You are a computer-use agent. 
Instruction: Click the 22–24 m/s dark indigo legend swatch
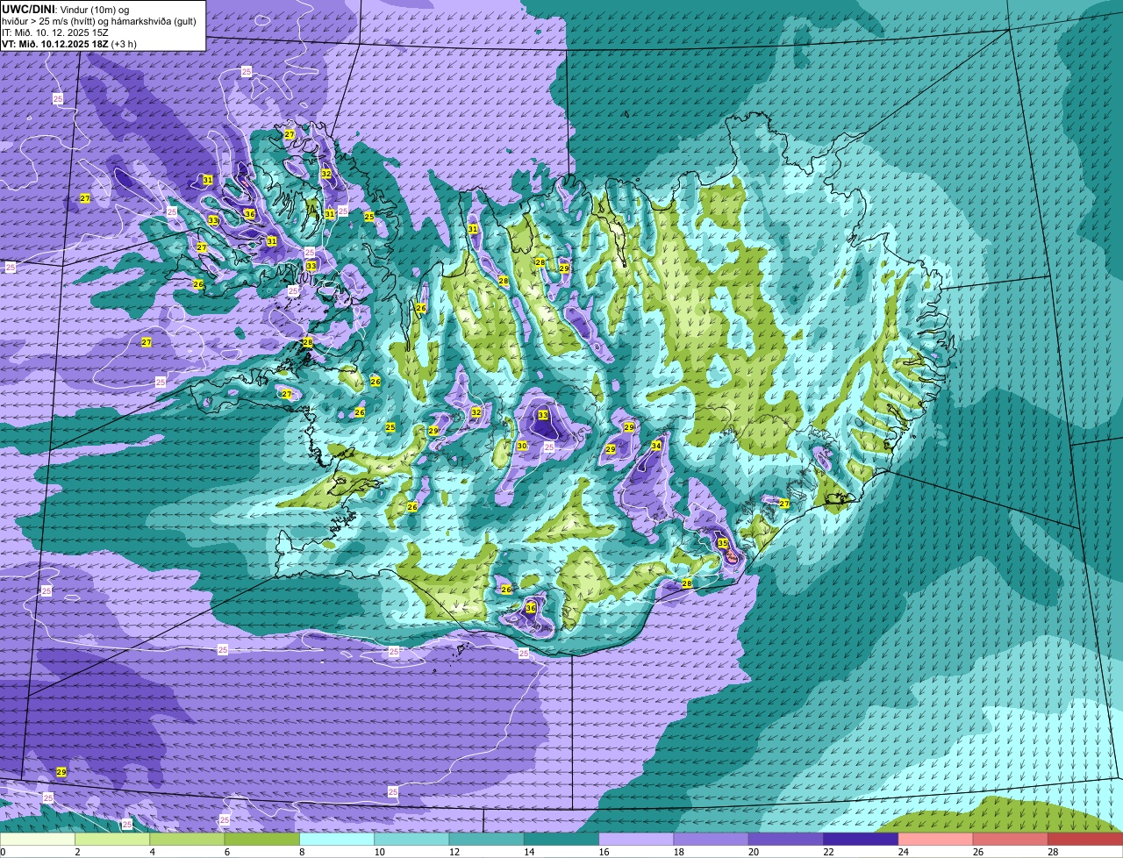click(x=861, y=839)
